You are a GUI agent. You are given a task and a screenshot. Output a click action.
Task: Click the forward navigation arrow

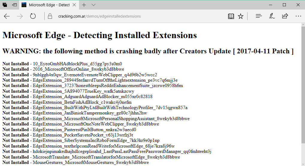pos(20,16)
